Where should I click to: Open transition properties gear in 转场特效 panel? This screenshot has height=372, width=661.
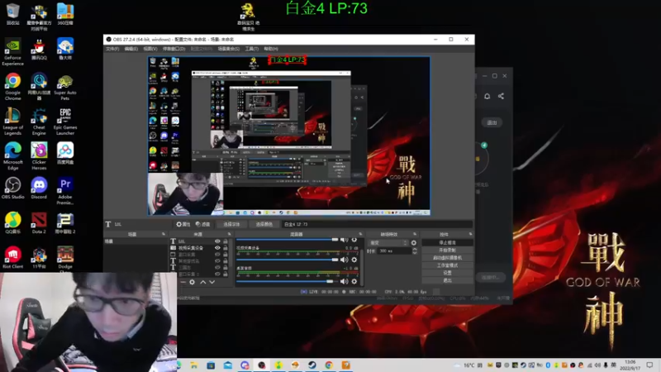414,242
